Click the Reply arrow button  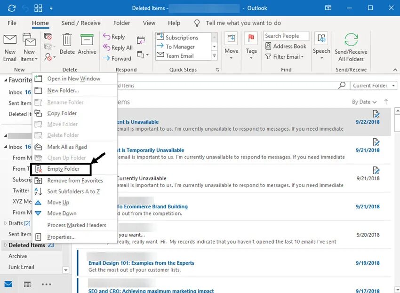(x=114, y=37)
